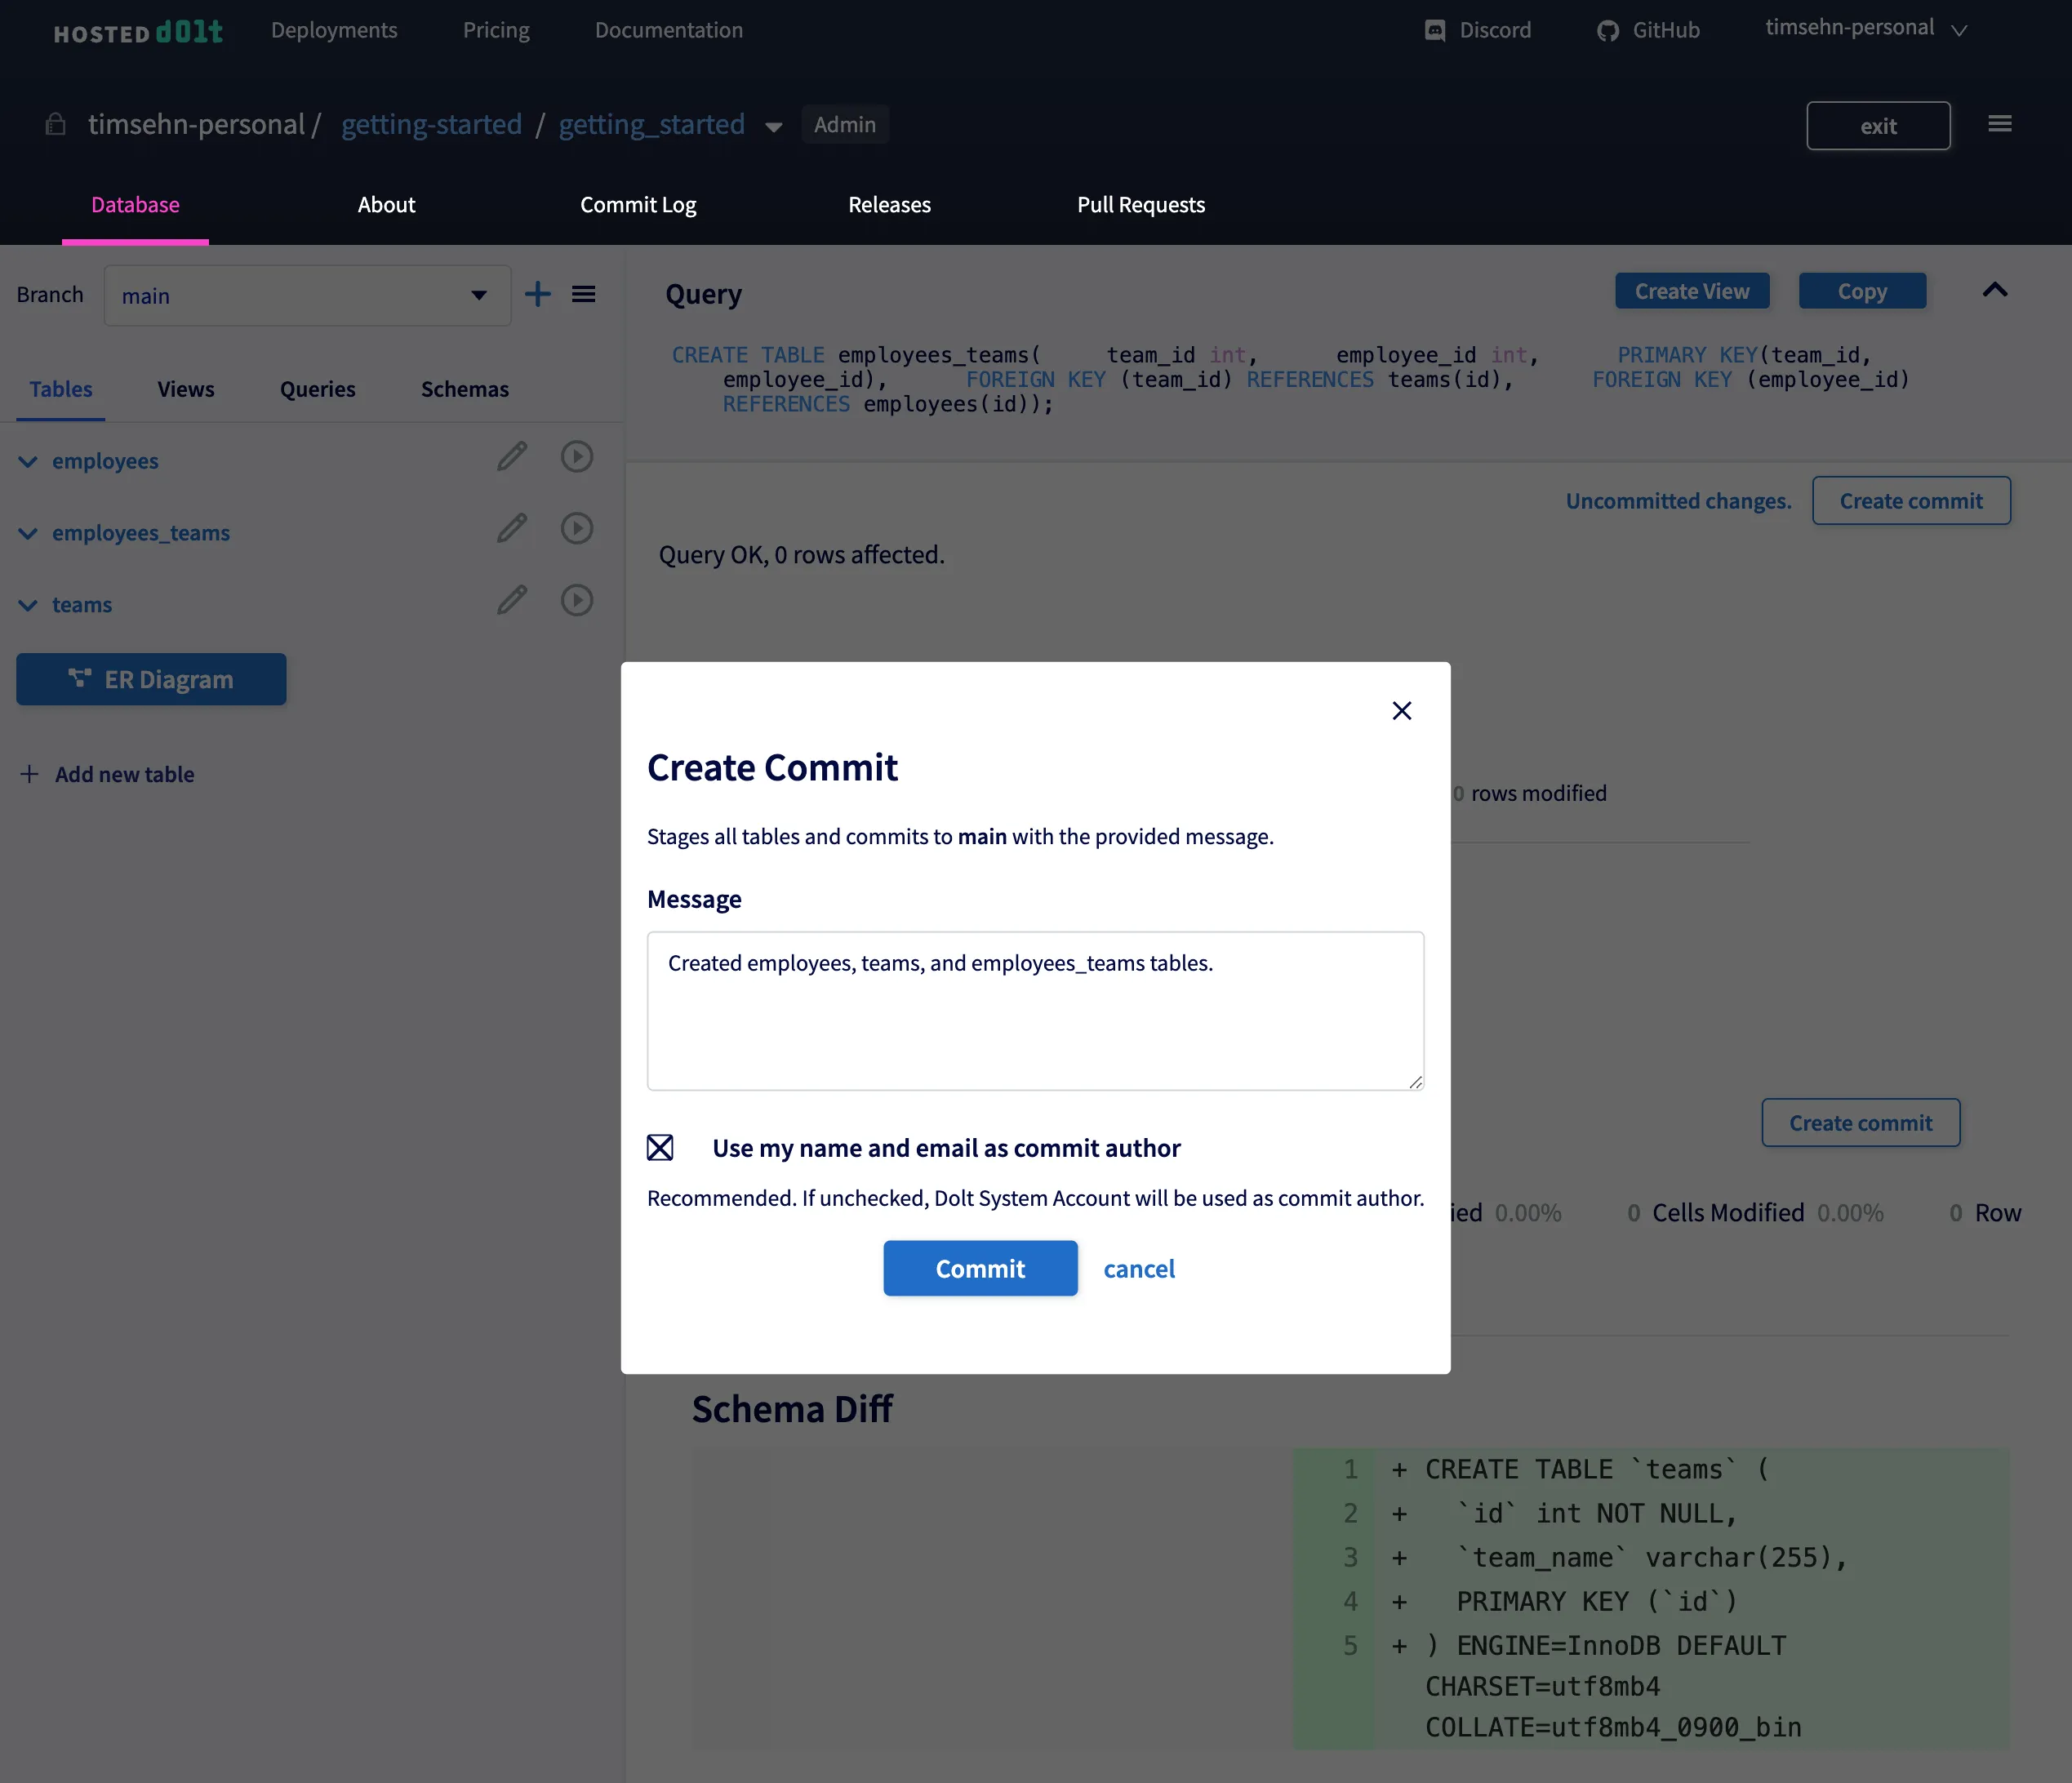2072x1783 pixels.
Task: Expand the teams table in the sidebar
Action: click(27, 604)
